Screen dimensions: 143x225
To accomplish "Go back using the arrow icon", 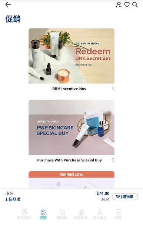I will [8, 5].
